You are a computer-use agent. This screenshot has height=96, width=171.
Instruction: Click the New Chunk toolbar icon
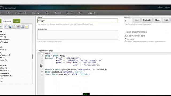pos(14,27)
